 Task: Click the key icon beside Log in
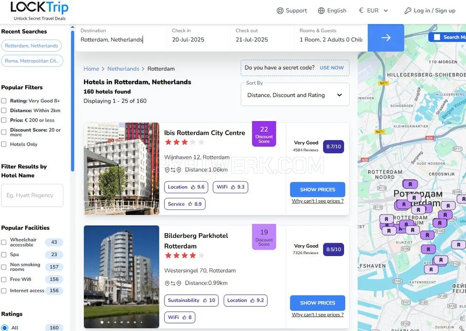[408, 11]
